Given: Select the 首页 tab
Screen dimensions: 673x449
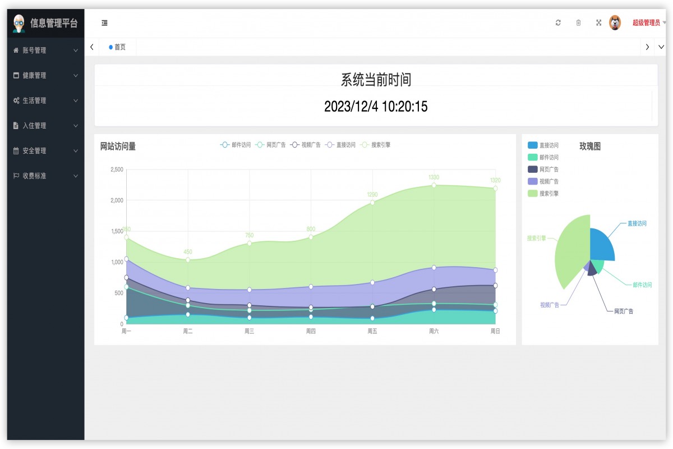Looking at the screenshot, I should pos(118,47).
